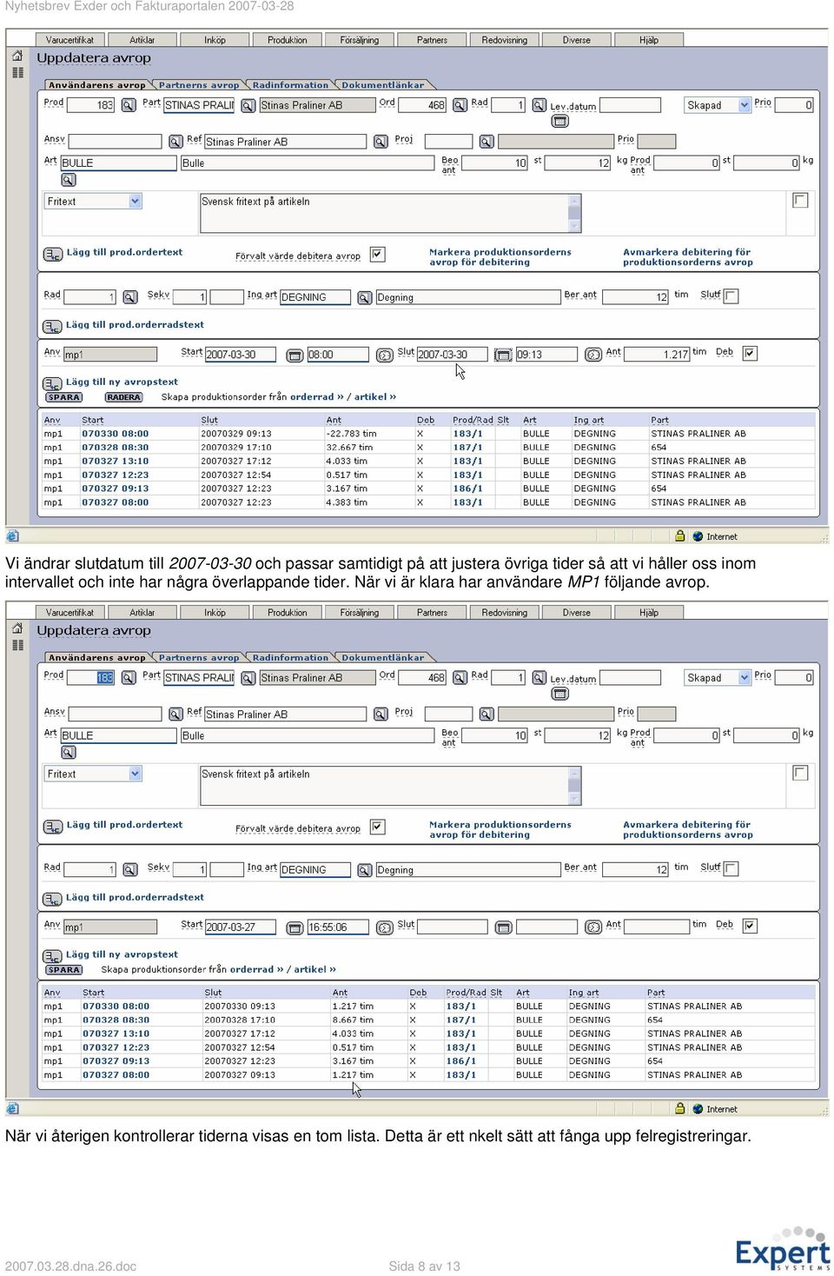Screen dimensions: 834x1276
Task: Click Start time clock icon, upper screenshot
Action: tap(384, 355)
